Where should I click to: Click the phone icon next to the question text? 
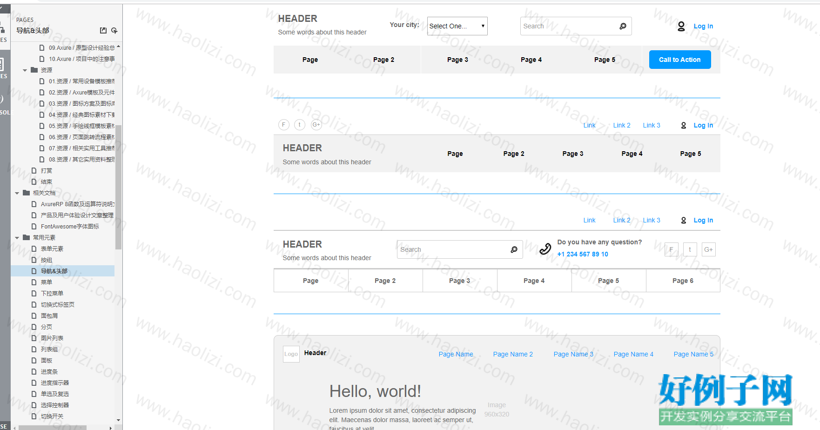[545, 249]
